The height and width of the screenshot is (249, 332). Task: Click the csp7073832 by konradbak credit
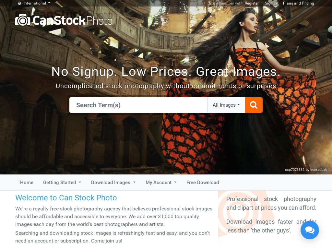pyautogui.click(x=306, y=170)
